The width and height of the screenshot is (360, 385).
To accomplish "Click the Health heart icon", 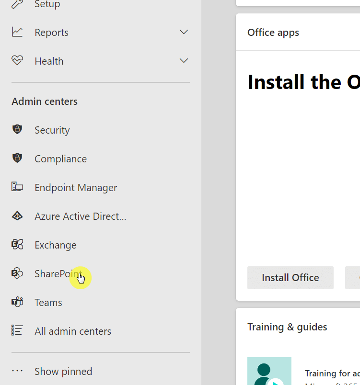I will [17, 61].
